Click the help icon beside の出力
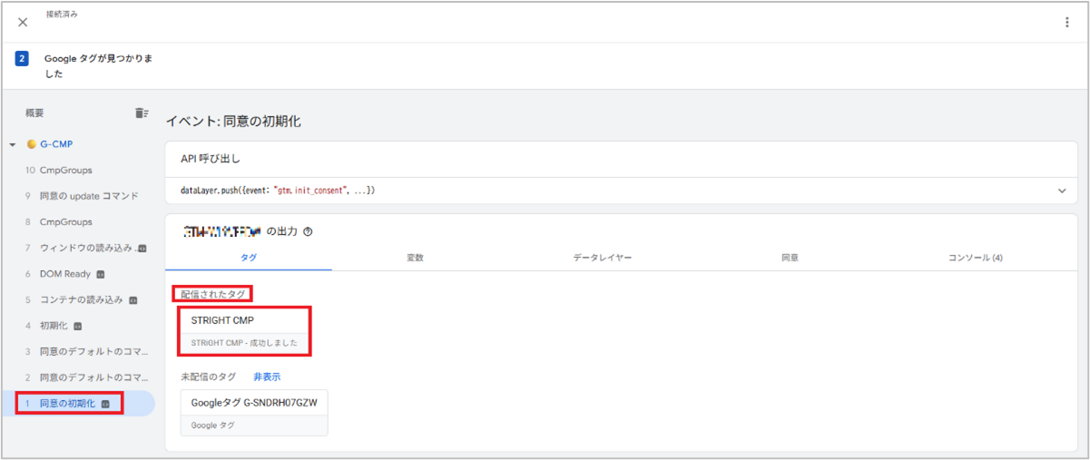Image resolution: width=1090 pixels, height=460 pixels. click(308, 231)
